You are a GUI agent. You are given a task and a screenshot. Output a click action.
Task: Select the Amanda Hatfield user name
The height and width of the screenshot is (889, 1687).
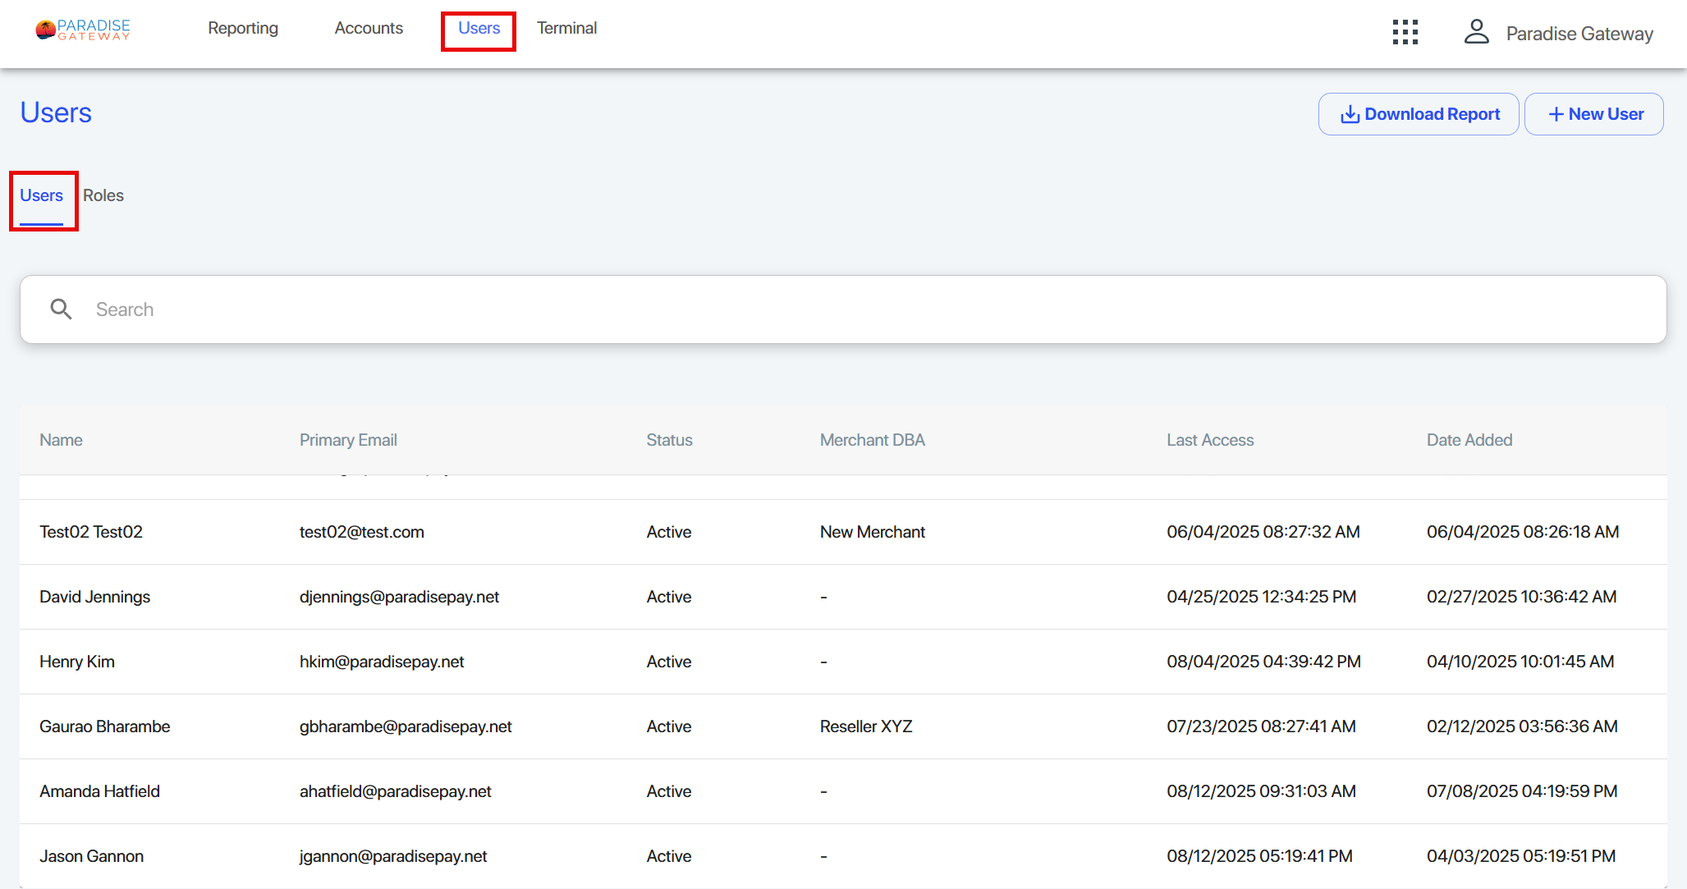click(100, 791)
